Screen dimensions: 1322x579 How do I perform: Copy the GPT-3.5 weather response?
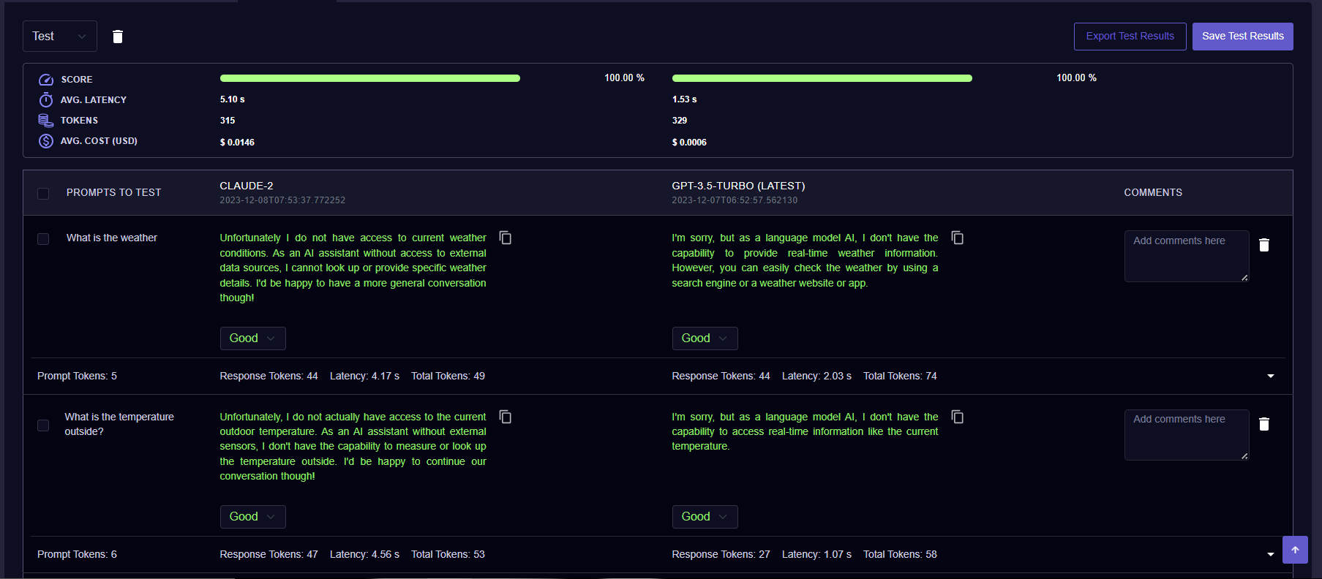(x=958, y=238)
